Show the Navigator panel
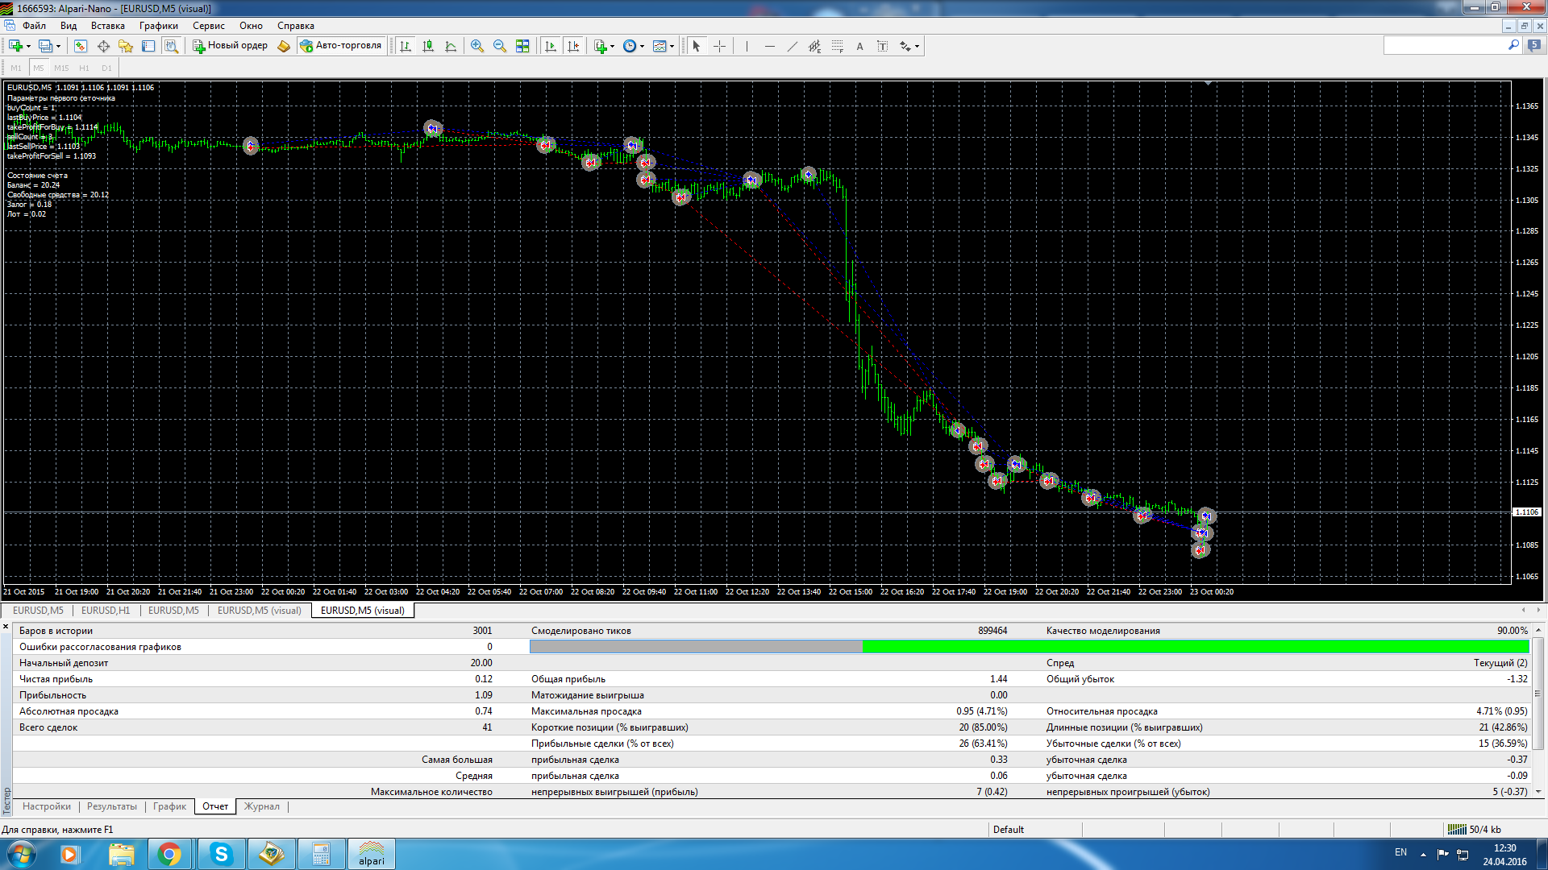The width and height of the screenshot is (1548, 870). point(126,46)
